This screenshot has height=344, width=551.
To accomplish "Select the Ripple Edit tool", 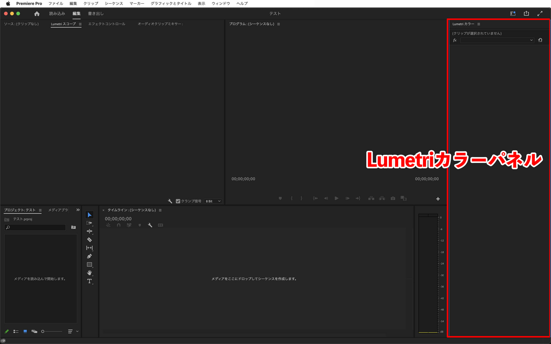I will [x=90, y=231].
